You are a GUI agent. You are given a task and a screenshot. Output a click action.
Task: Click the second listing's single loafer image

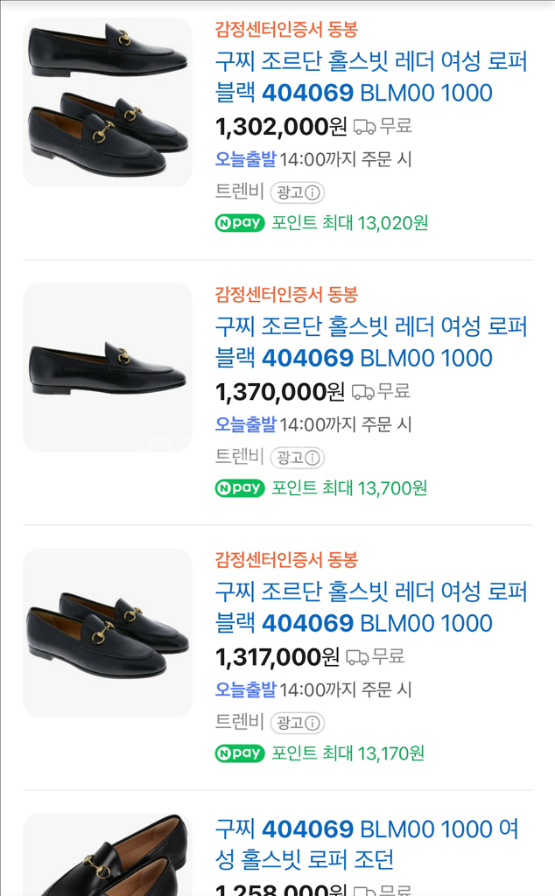tap(105, 367)
